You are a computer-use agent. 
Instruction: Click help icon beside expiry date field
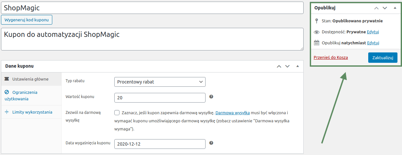pyautogui.click(x=211, y=143)
